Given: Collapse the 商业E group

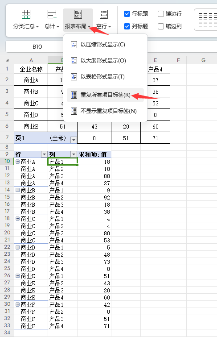Looking at the screenshot, I should pyautogui.click(x=17, y=276).
